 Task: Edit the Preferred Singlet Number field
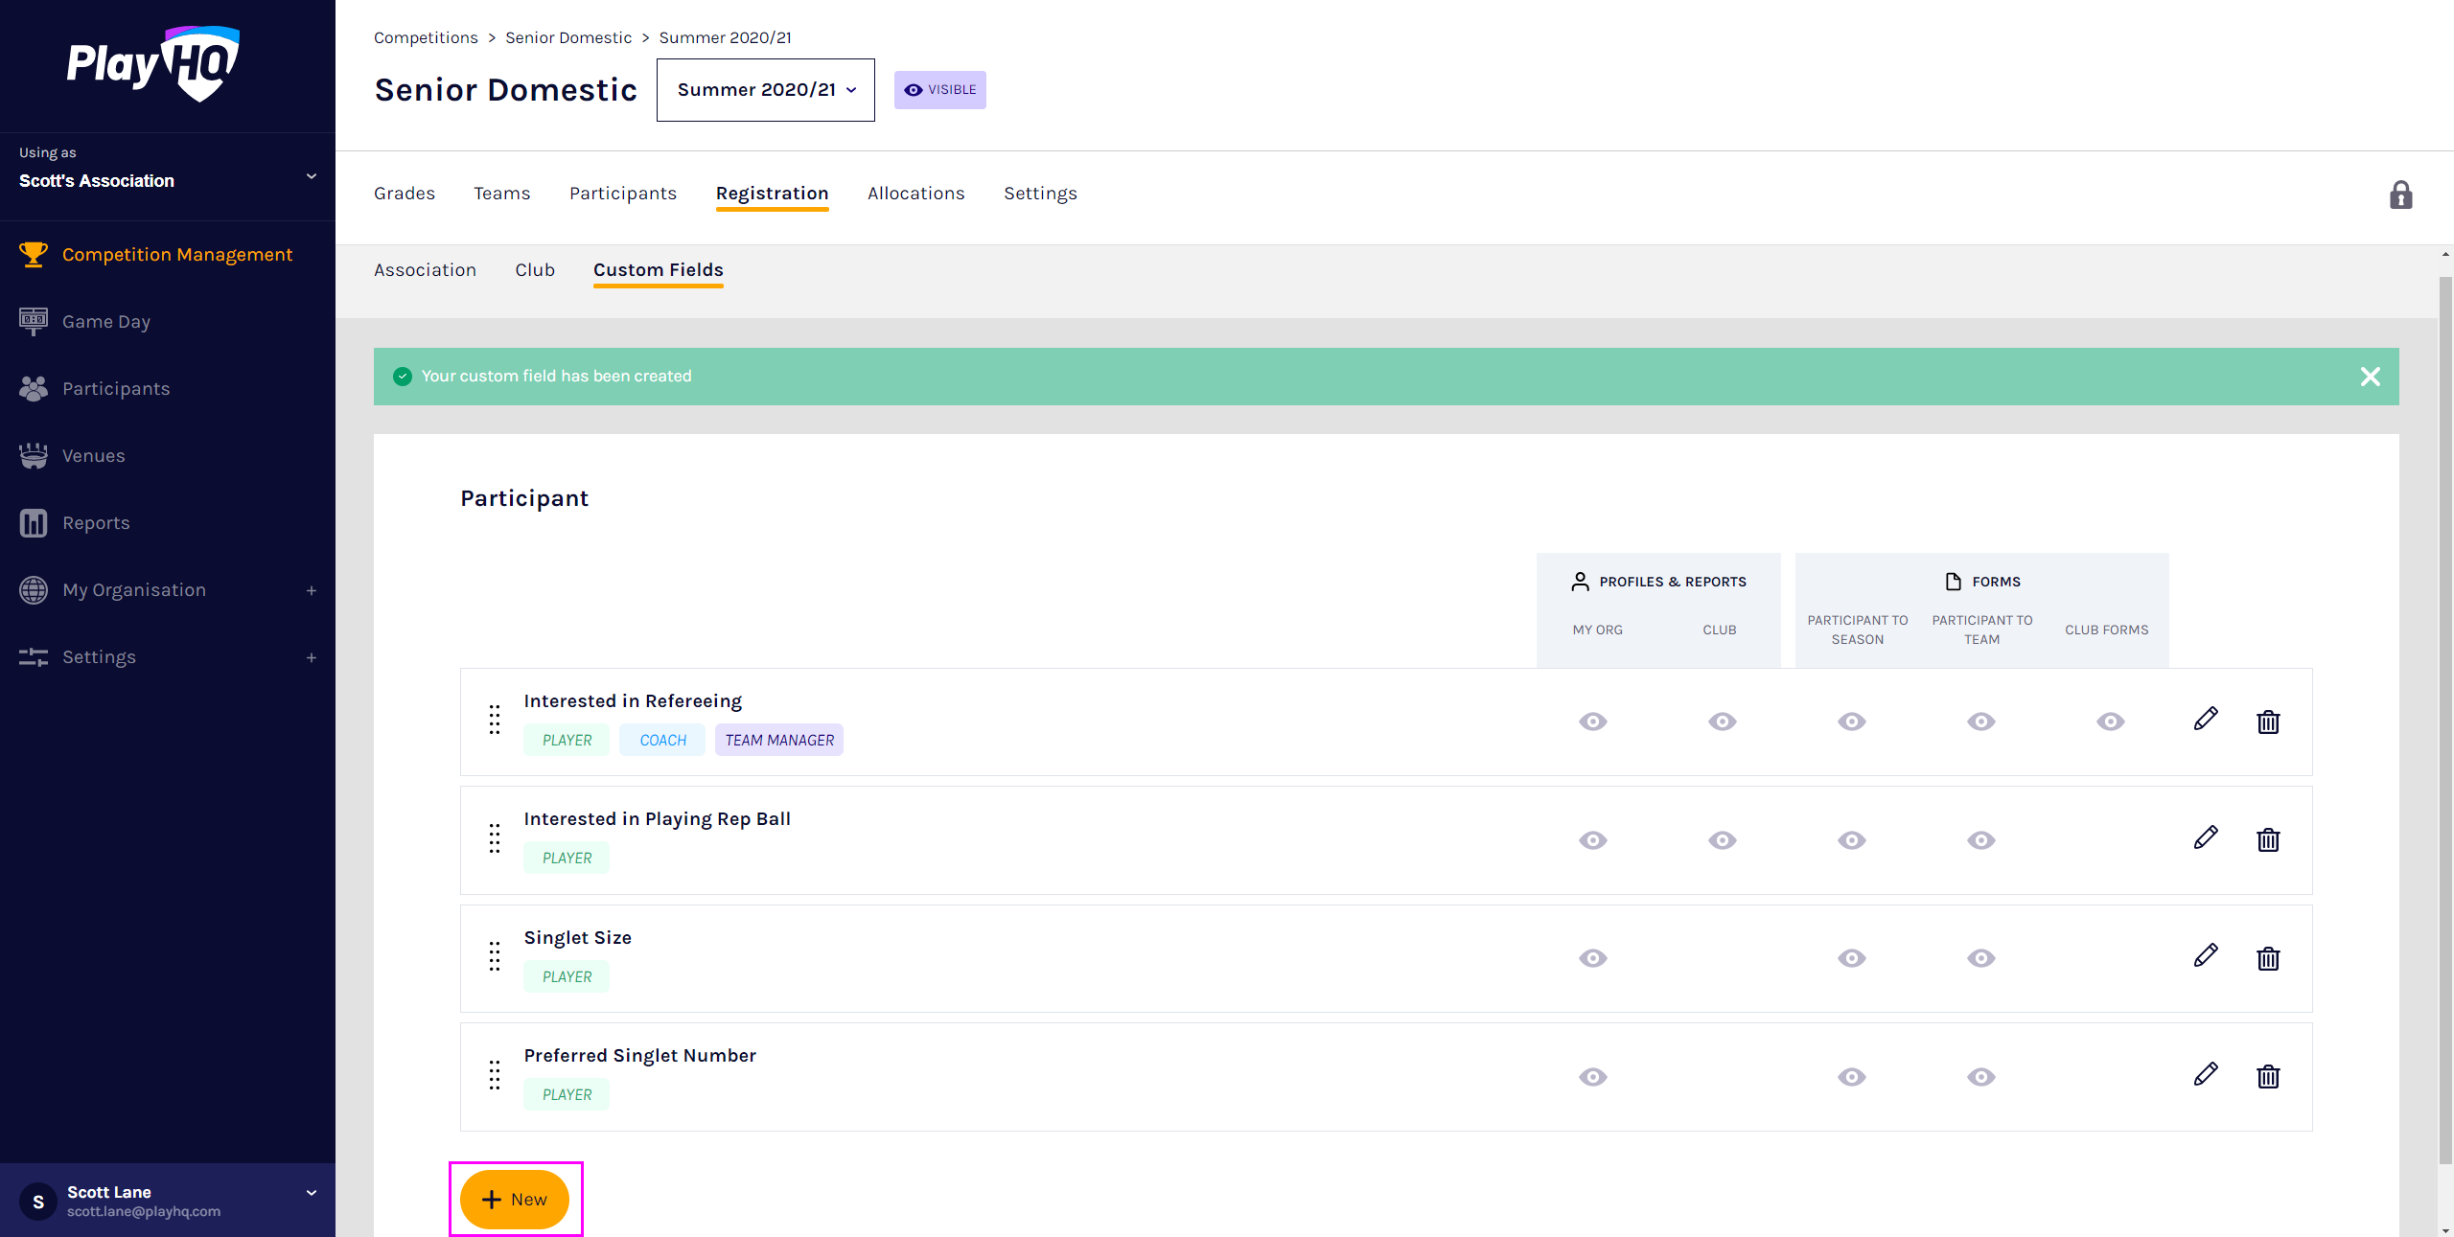point(2206,1075)
